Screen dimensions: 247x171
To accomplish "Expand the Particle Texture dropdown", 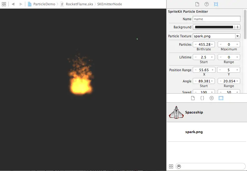I will pos(237,36).
